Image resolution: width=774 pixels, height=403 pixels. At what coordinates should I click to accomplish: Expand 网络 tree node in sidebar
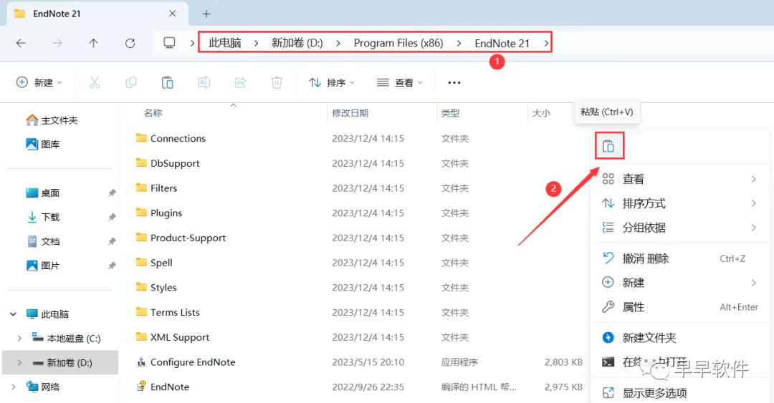pyautogui.click(x=14, y=387)
